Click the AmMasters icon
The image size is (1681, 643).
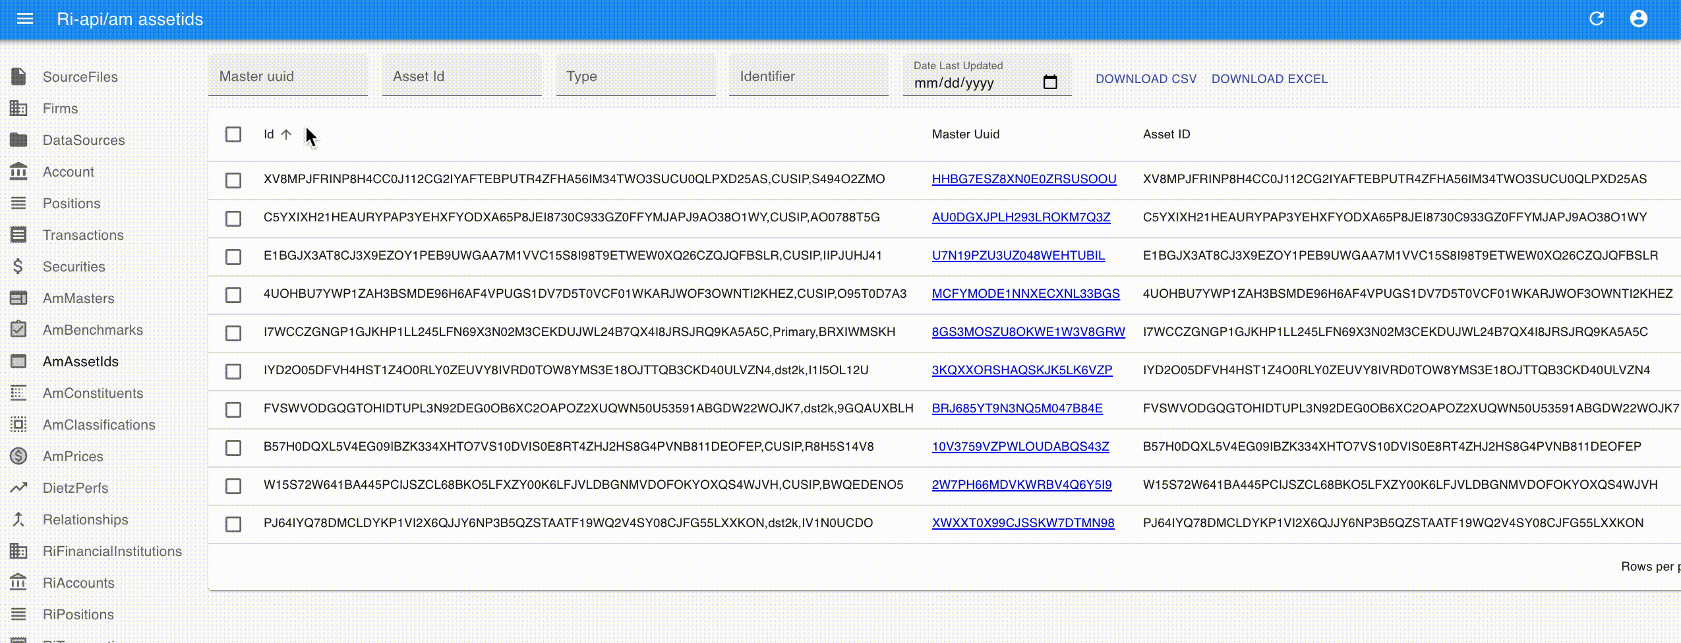(x=18, y=298)
